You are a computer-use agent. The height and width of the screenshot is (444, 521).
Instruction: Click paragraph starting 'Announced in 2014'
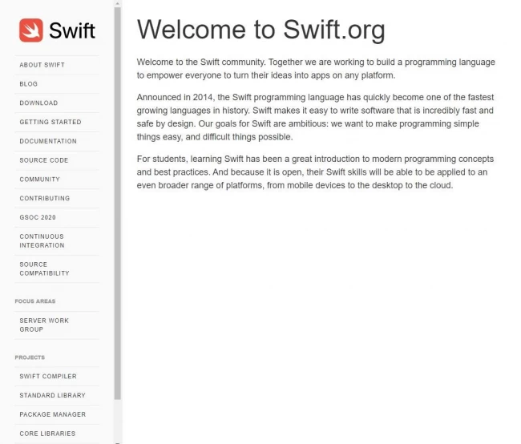click(316, 117)
